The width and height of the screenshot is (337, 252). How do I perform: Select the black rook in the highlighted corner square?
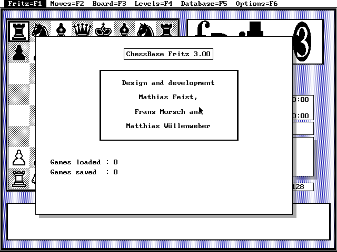pyautogui.click(x=19, y=31)
